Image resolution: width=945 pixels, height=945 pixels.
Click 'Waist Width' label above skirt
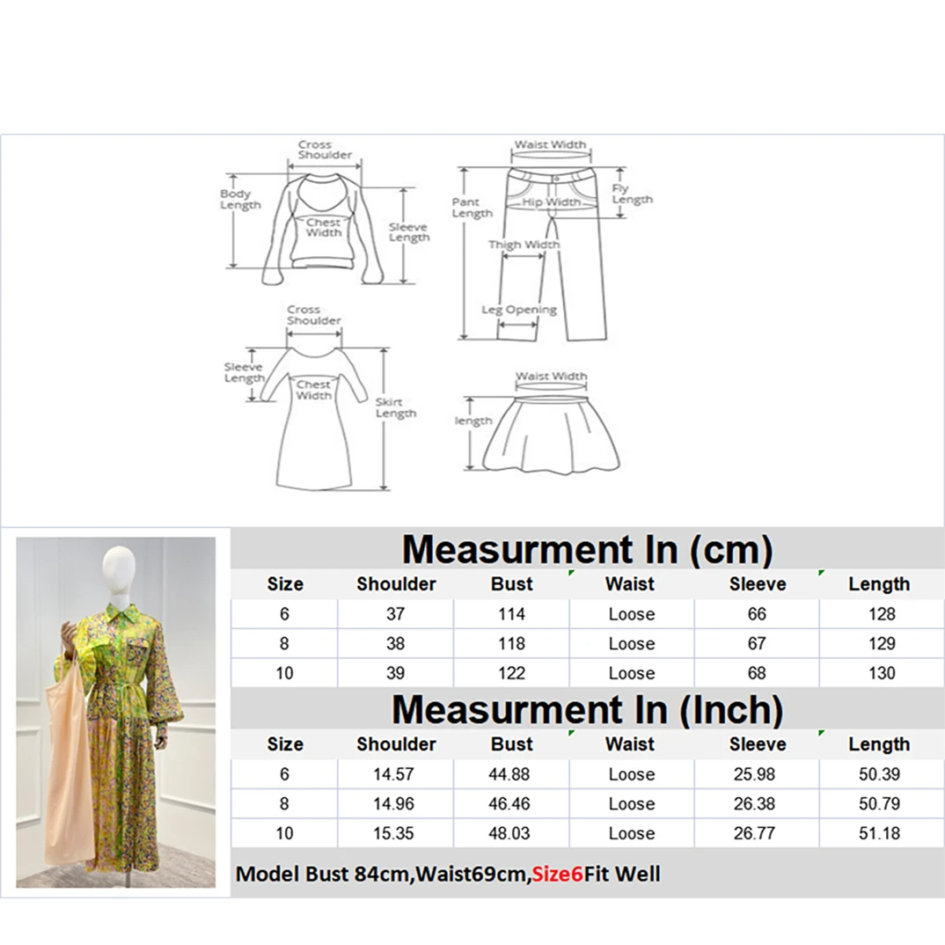pyautogui.click(x=551, y=376)
